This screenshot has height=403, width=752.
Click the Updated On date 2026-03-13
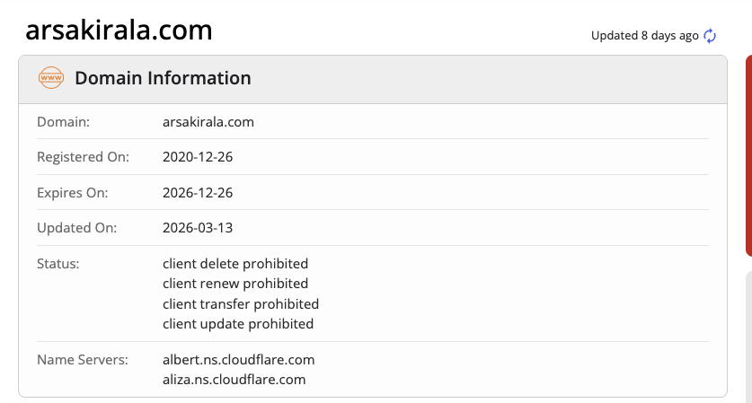tap(198, 227)
